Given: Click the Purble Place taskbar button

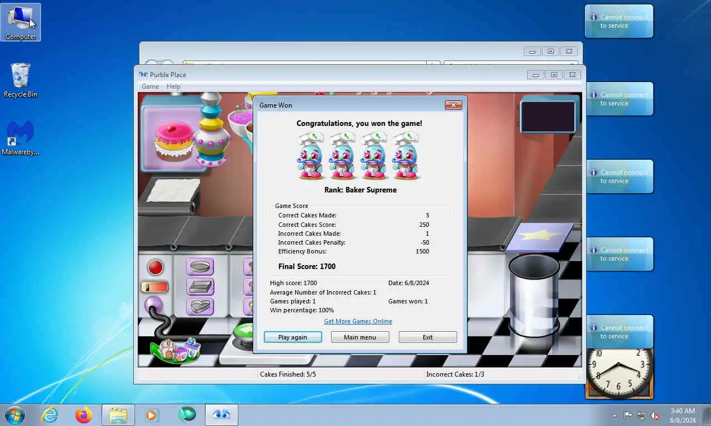Looking at the screenshot, I should click(222, 415).
